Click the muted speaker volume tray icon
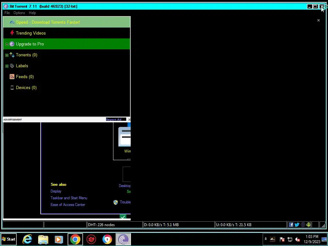The image size is (328, 246). tap(298, 239)
